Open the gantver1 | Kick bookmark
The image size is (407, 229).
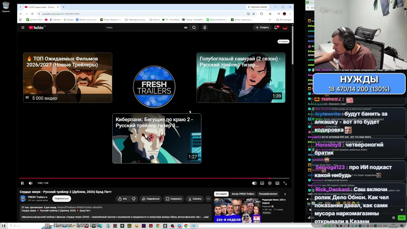(34, 20)
